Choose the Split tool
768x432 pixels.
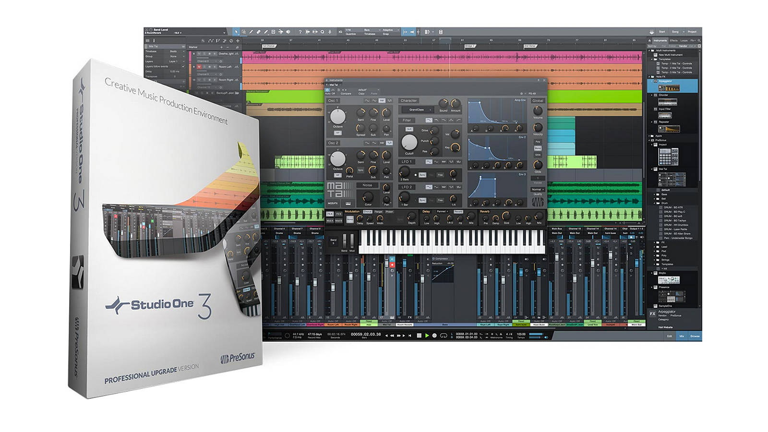(x=251, y=32)
